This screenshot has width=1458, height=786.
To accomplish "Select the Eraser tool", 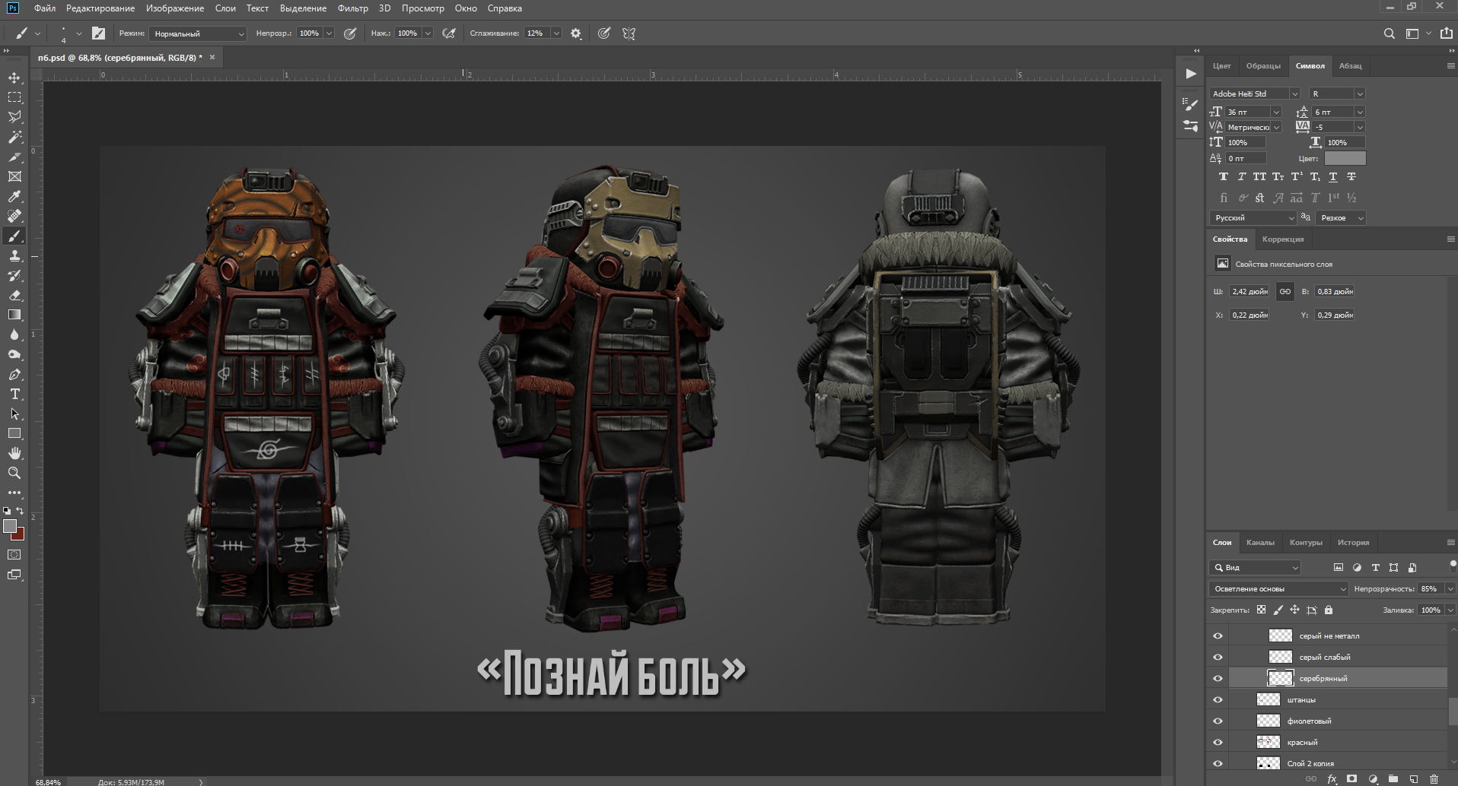I will 14,295.
